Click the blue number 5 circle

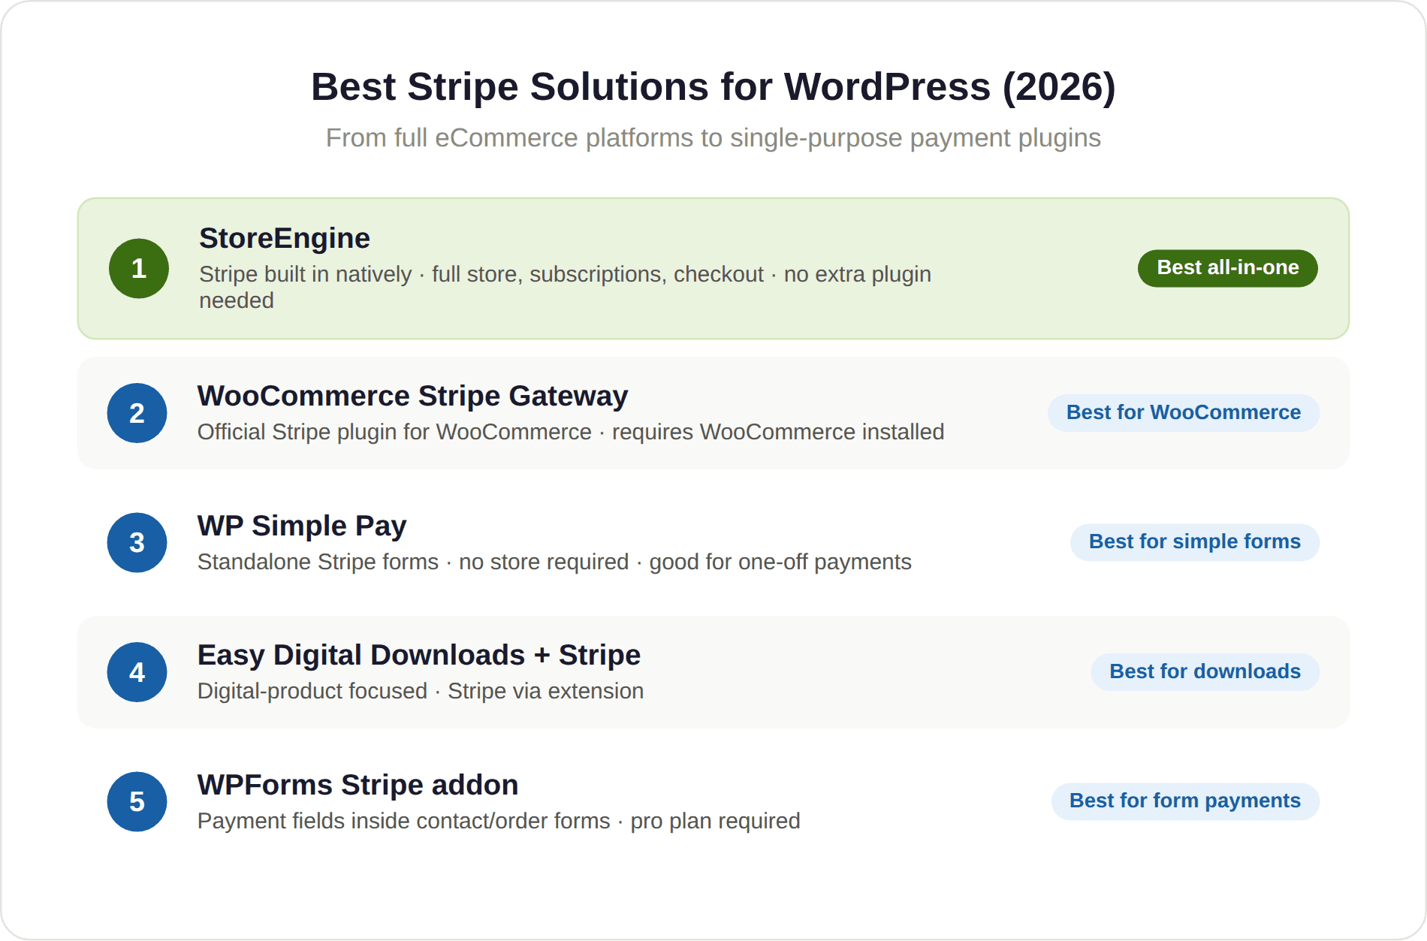tap(137, 801)
